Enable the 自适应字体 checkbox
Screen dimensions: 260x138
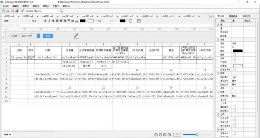tap(234, 69)
